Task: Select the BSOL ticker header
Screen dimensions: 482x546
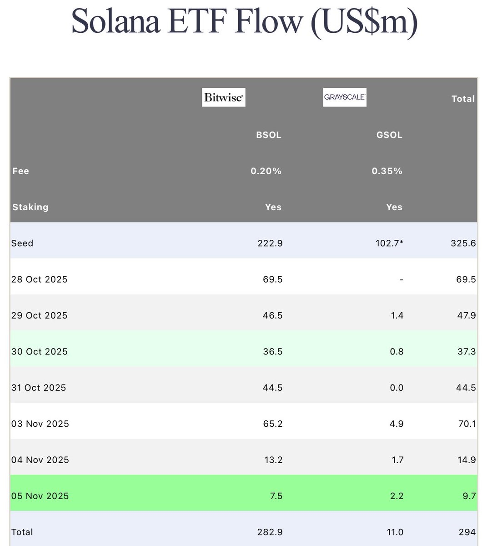Action: coord(269,135)
